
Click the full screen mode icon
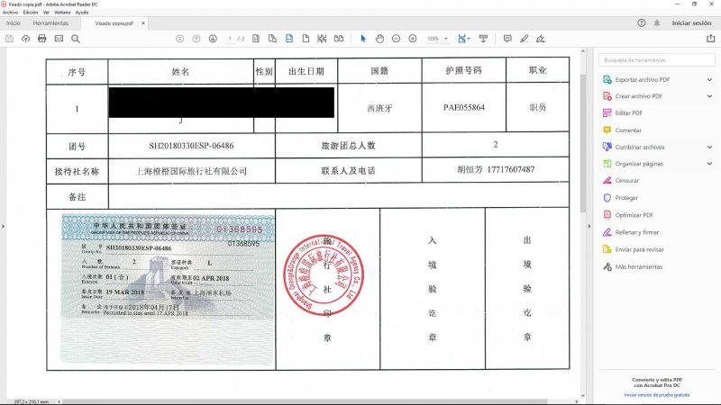point(322,39)
